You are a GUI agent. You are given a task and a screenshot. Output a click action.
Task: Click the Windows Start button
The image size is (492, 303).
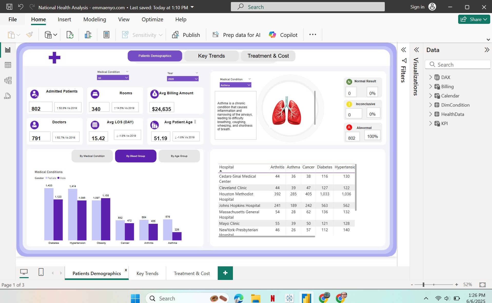point(135,298)
